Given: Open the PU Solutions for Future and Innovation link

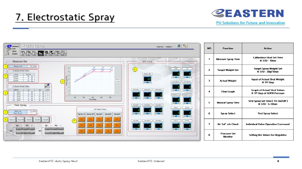Looking at the screenshot, I should coord(250,23).
